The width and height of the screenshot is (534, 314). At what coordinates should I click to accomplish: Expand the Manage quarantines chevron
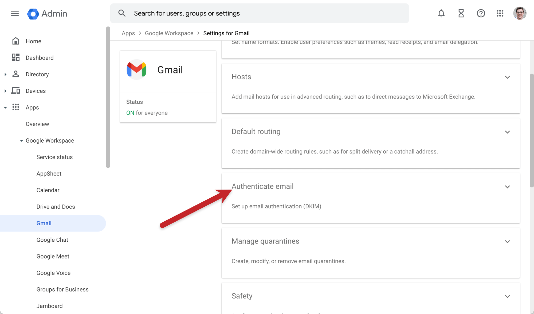507,241
